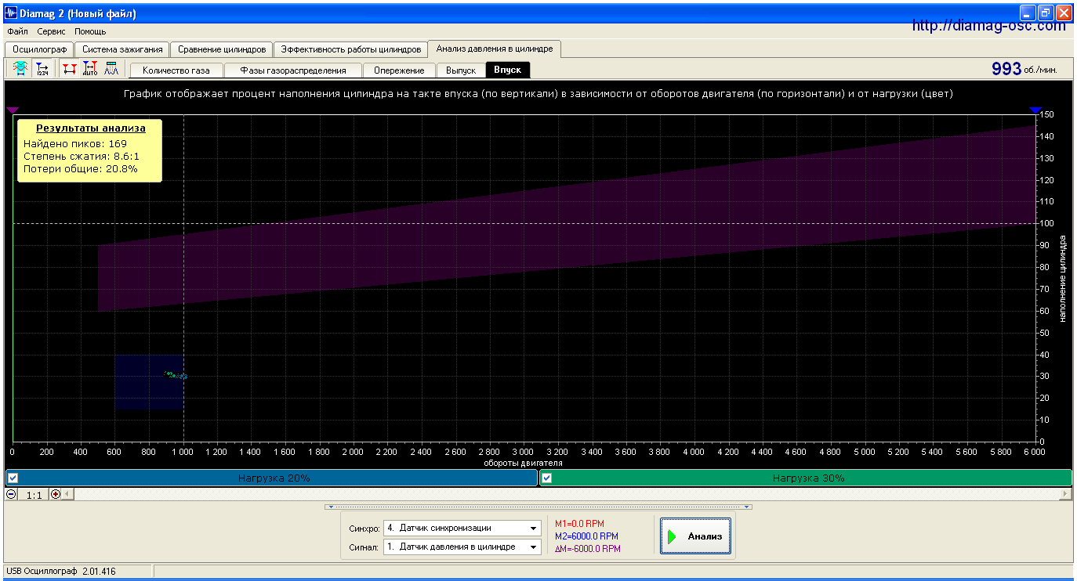Image resolution: width=1077 pixels, height=581 pixels.
Task: Click the M1=0.0 RPM text
Action: pyautogui.click(x=579, y=524)
